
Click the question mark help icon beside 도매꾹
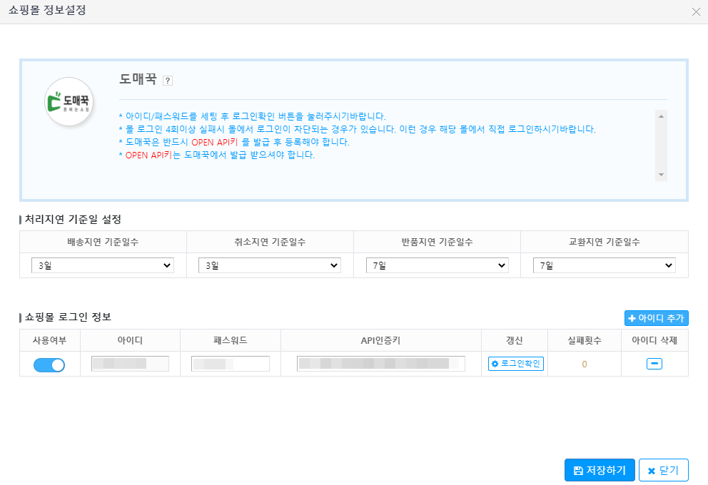[168, 81]
